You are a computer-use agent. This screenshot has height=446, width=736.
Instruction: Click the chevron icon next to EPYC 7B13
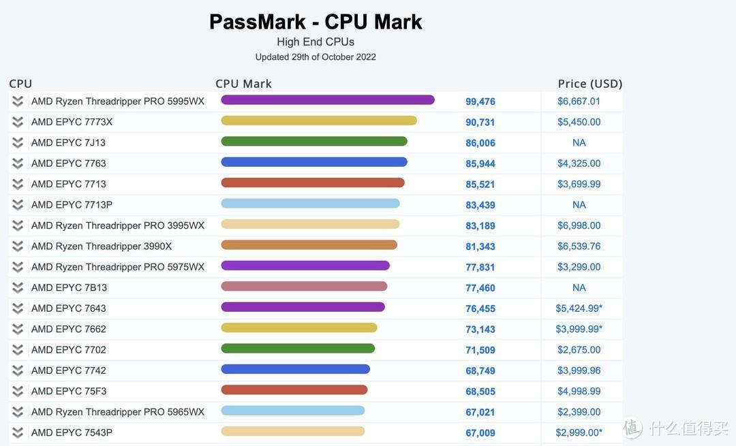pos(18,288)
